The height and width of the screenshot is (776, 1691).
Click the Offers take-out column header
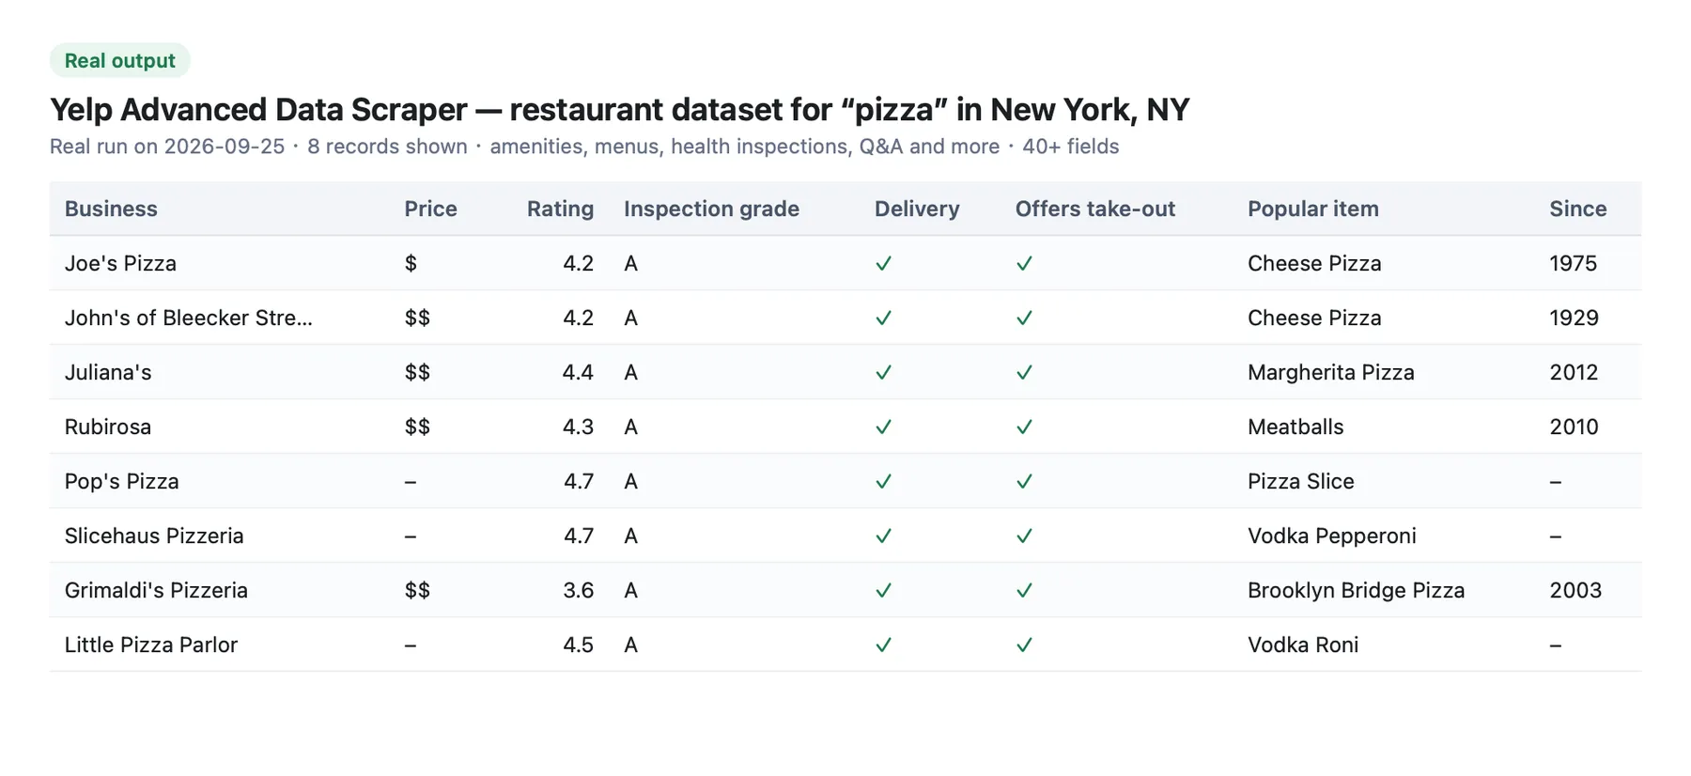pos(1094,209)
